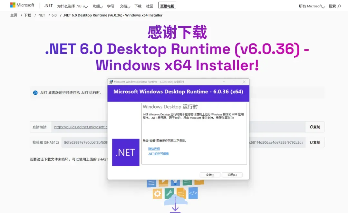This screenshot has width=348, height=213.
Task: Click the current page breadcrumb text
Action: tap(113, 15)
